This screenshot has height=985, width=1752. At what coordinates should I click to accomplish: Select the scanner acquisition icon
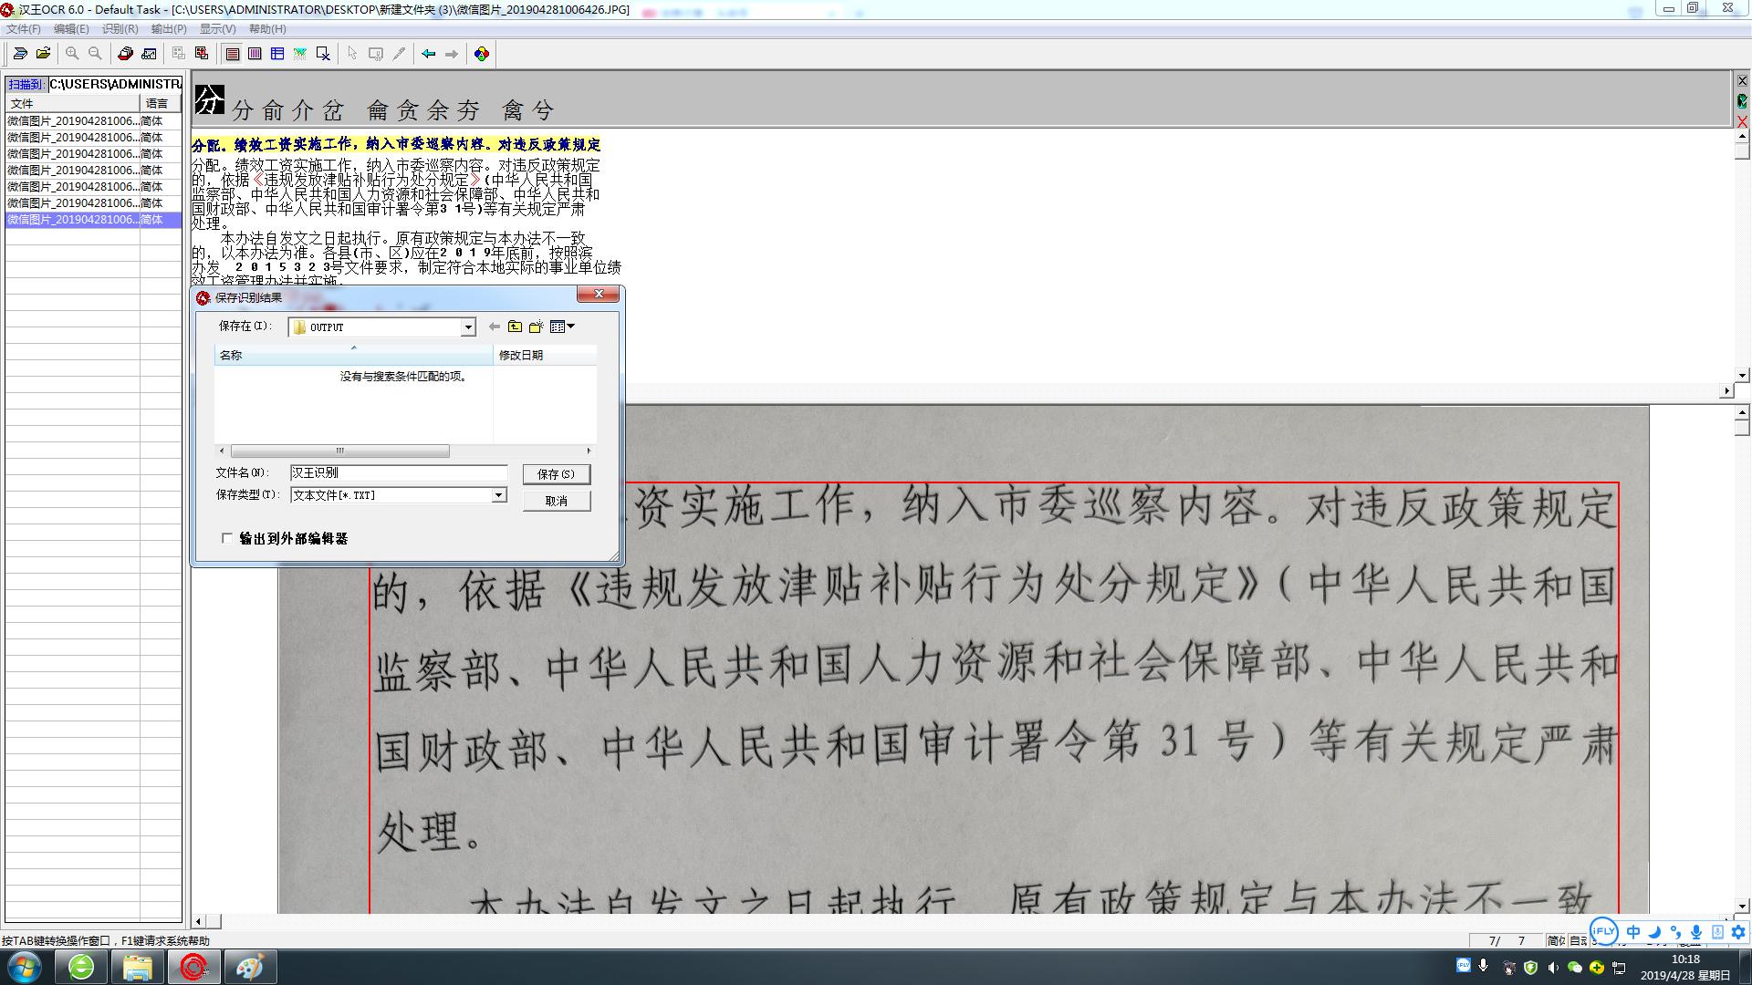(x=21, y=53)
